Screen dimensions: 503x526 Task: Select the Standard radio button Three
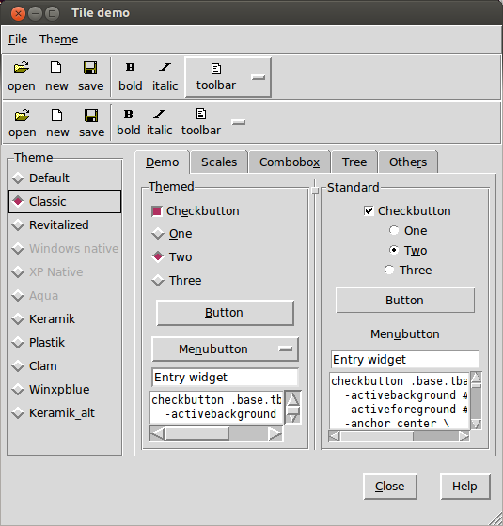(x=389, y=270)
